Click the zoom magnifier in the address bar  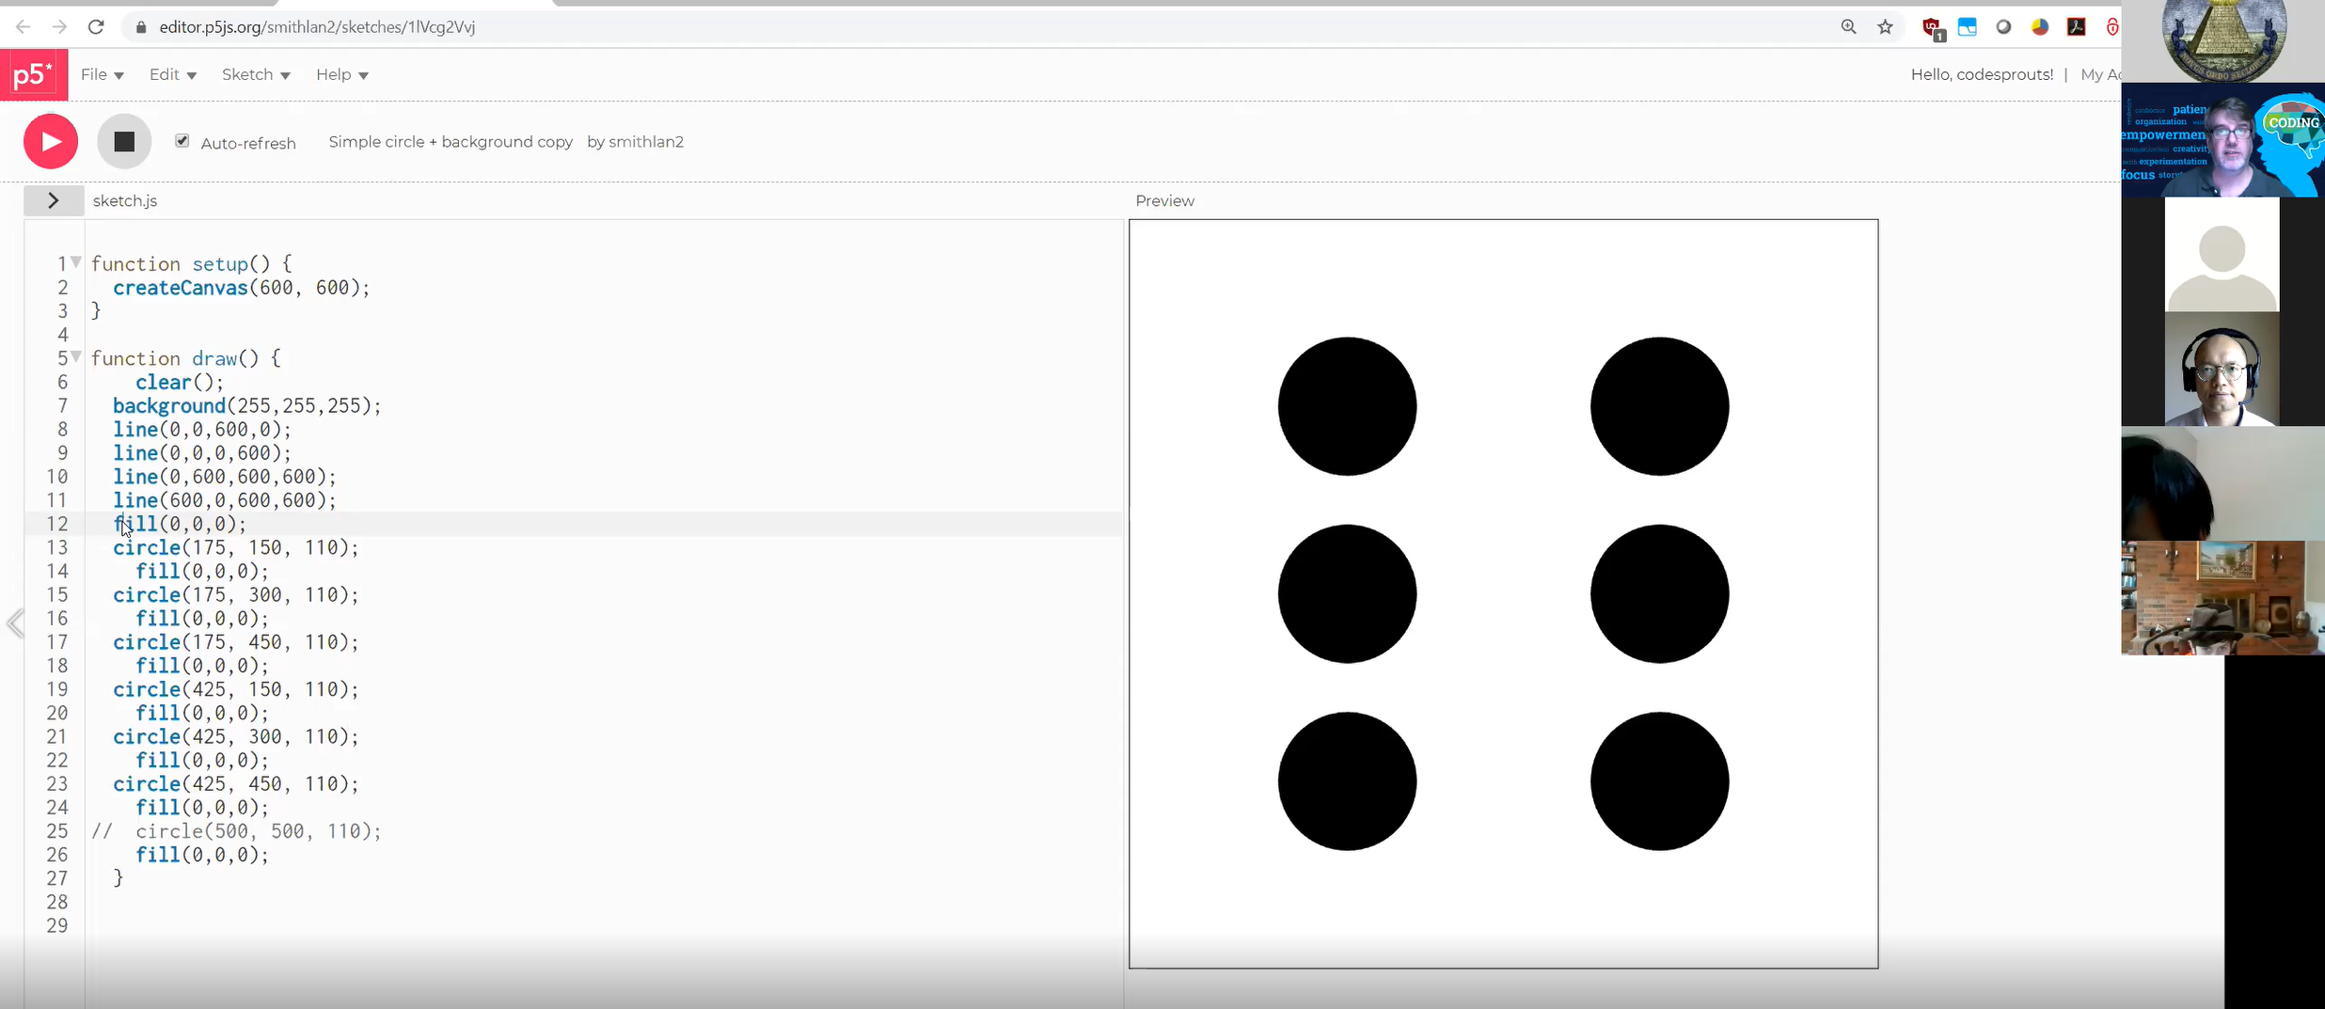[1847, 26]
